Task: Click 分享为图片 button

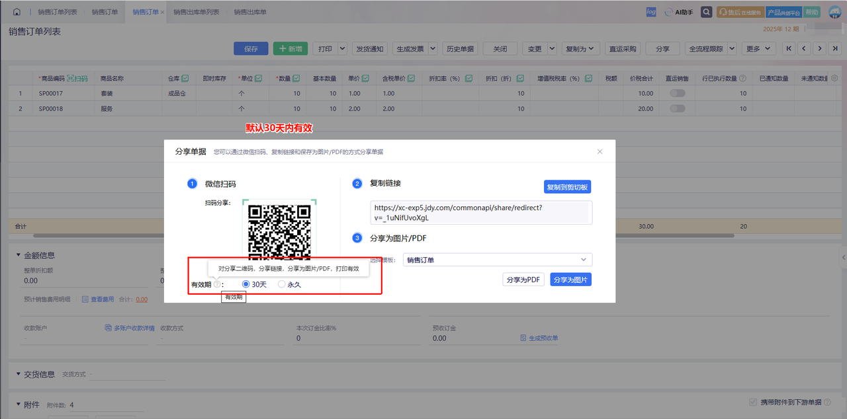Action: pyautogui.click(x=570, y=280)
